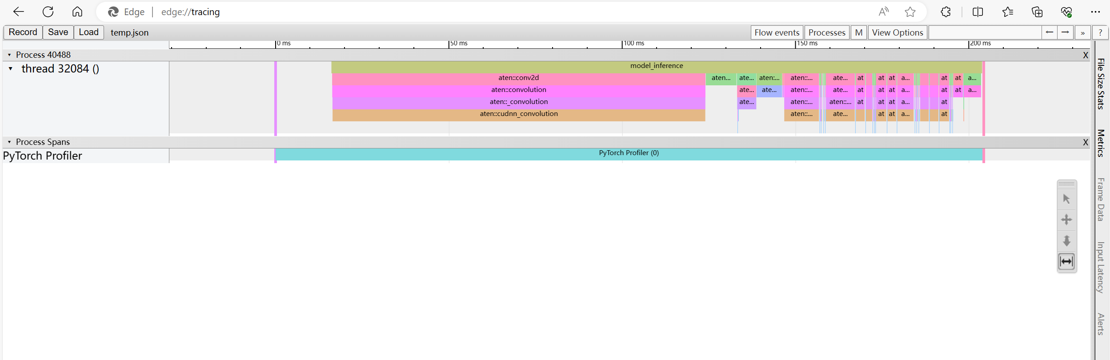Toggle Flow events display
This screenshot has height=360, width=1110.
(x=777, y=32)
